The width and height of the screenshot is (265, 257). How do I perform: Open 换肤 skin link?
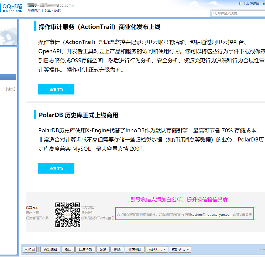(x=58, y=10)
